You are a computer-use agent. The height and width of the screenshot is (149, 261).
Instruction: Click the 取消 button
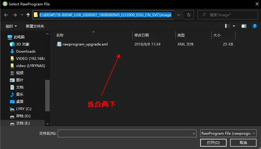[243, 143]
